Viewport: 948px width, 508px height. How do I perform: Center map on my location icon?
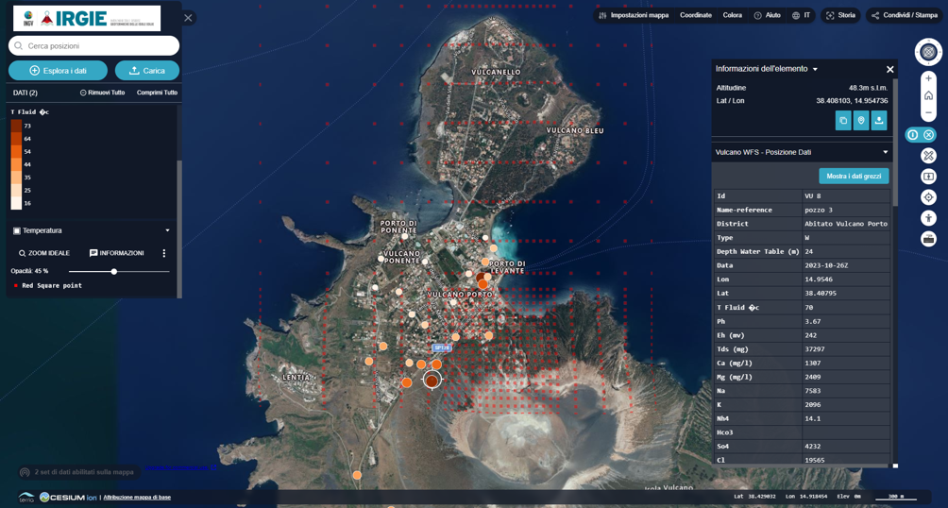pos(929,197)
